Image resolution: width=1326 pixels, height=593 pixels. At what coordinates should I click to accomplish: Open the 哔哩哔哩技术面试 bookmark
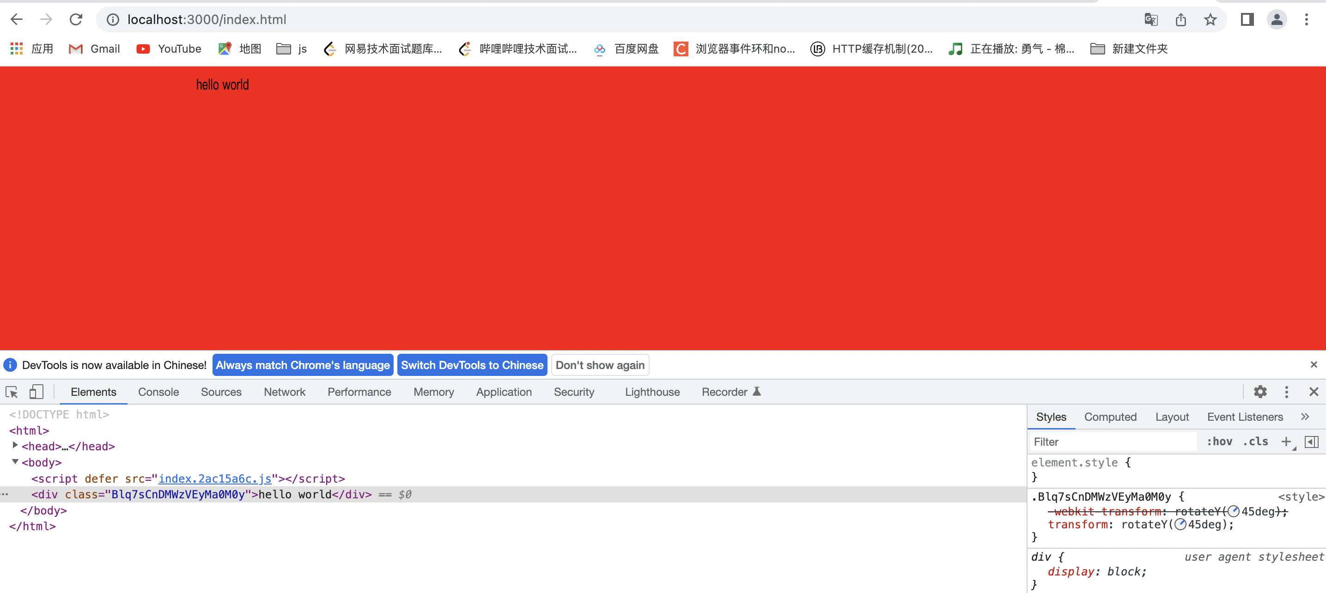click(518, 49)
